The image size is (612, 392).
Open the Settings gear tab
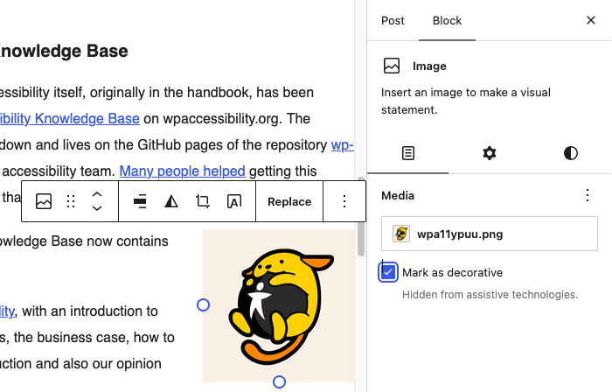[x=490, y=153]
